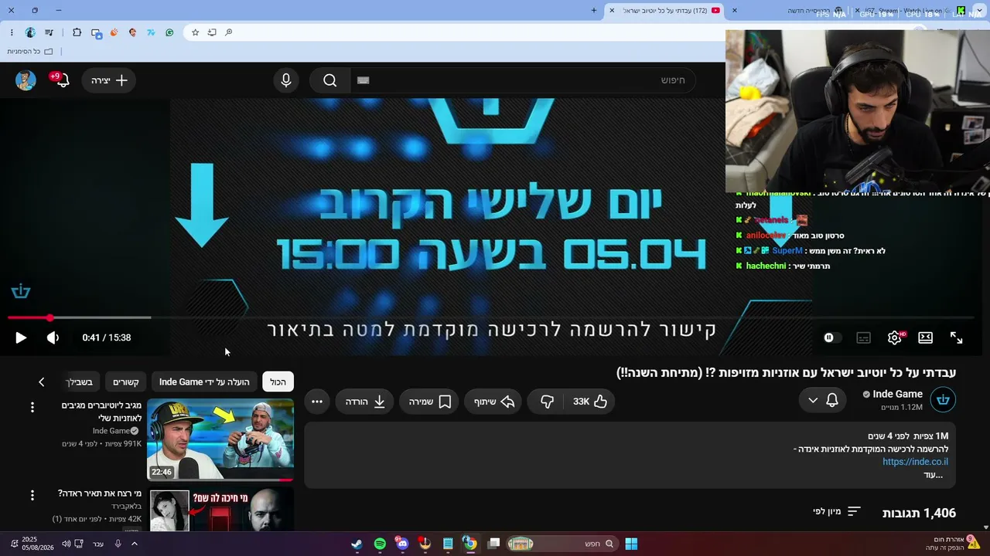Mute the video volume
The width and height of the screenshot is (990, 556).
point(53,337)
